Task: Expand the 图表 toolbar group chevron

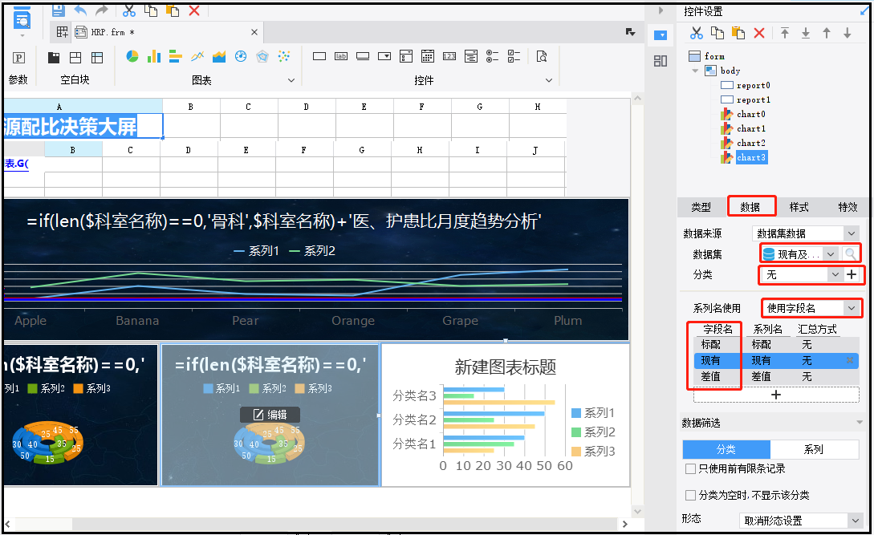Action: click(x=291, y=80)
